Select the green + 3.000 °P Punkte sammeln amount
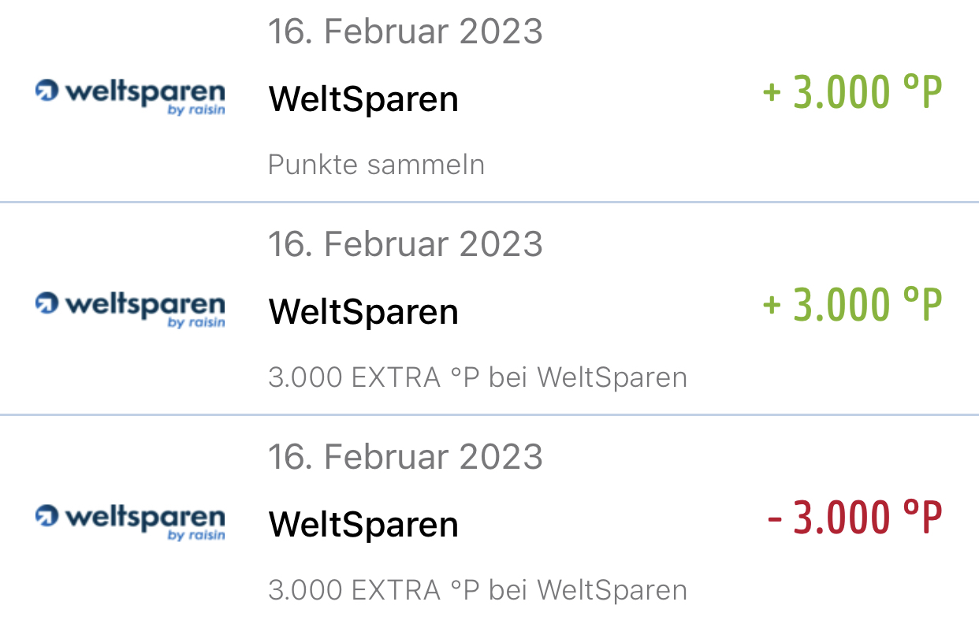Image resolution: width=979 pixels, height=624 pixels. tap(853, 93)
